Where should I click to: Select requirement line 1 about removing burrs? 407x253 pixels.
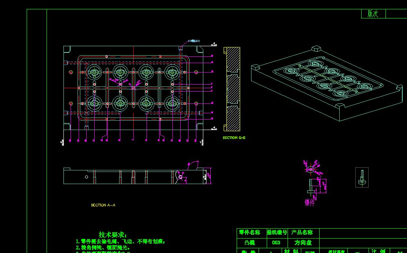(120, 242)
